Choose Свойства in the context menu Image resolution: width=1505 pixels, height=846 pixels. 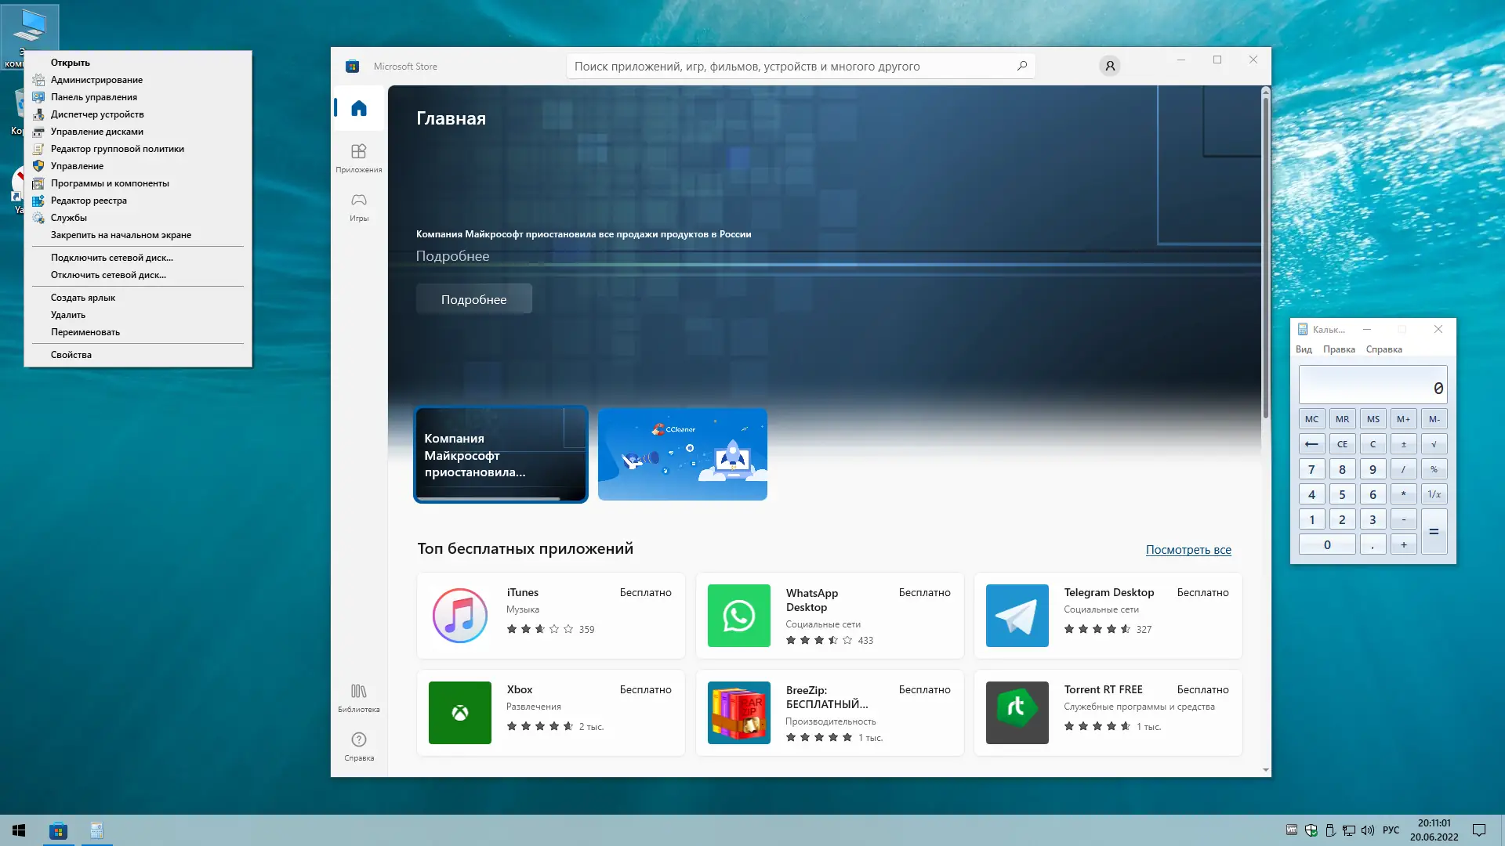point(71,355)
